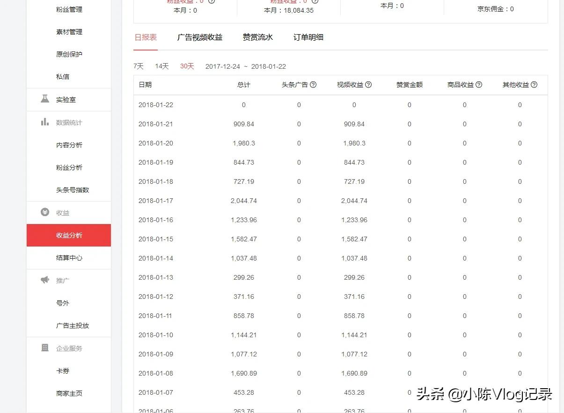Click the 企业服务 building icon

(45, 348)
